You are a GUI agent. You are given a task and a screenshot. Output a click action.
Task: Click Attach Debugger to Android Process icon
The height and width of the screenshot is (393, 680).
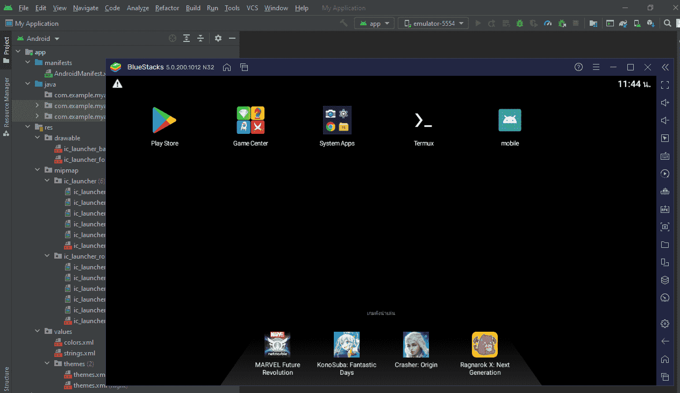tap(562, 23)
